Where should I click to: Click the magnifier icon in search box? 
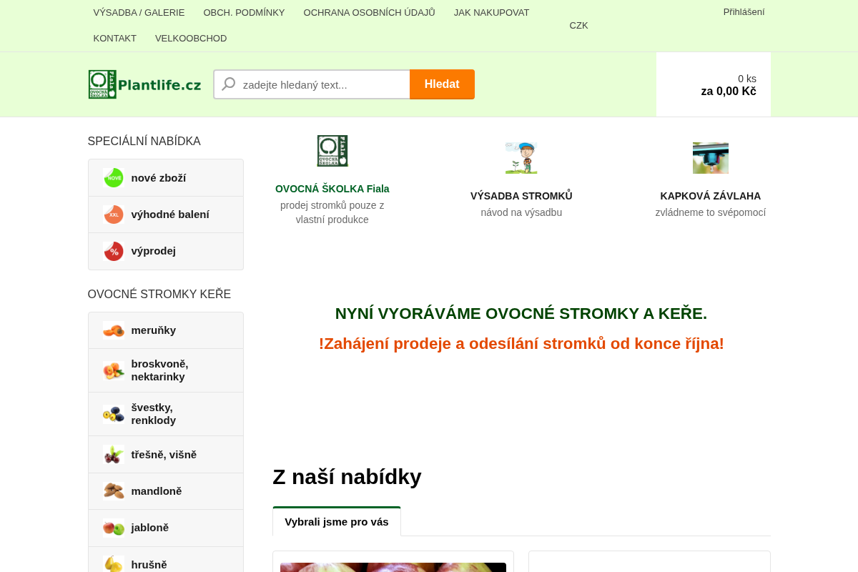point(229,84)
